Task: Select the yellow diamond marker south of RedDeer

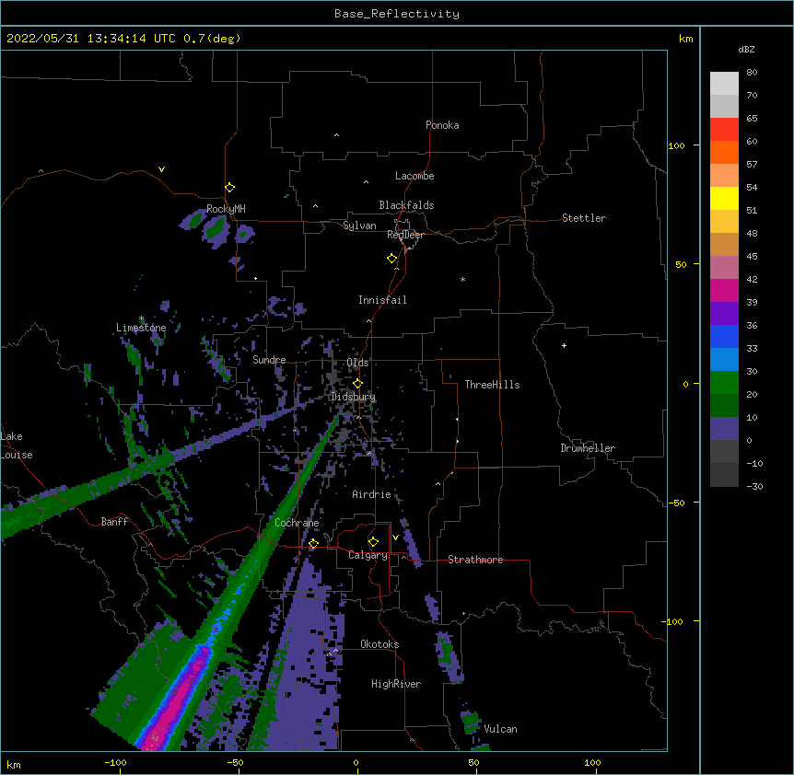Action: (392, 259)
